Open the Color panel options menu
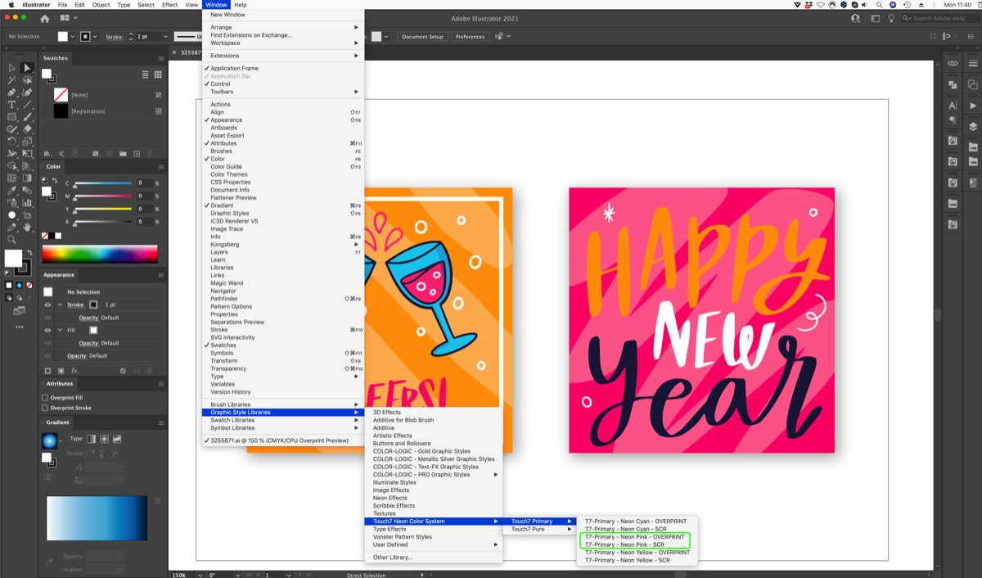 161,166
